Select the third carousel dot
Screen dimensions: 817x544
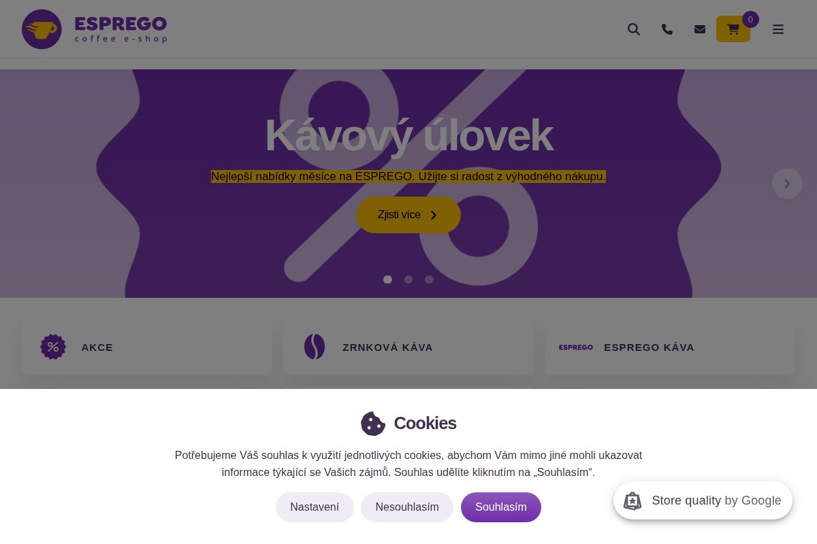(429, 279)
